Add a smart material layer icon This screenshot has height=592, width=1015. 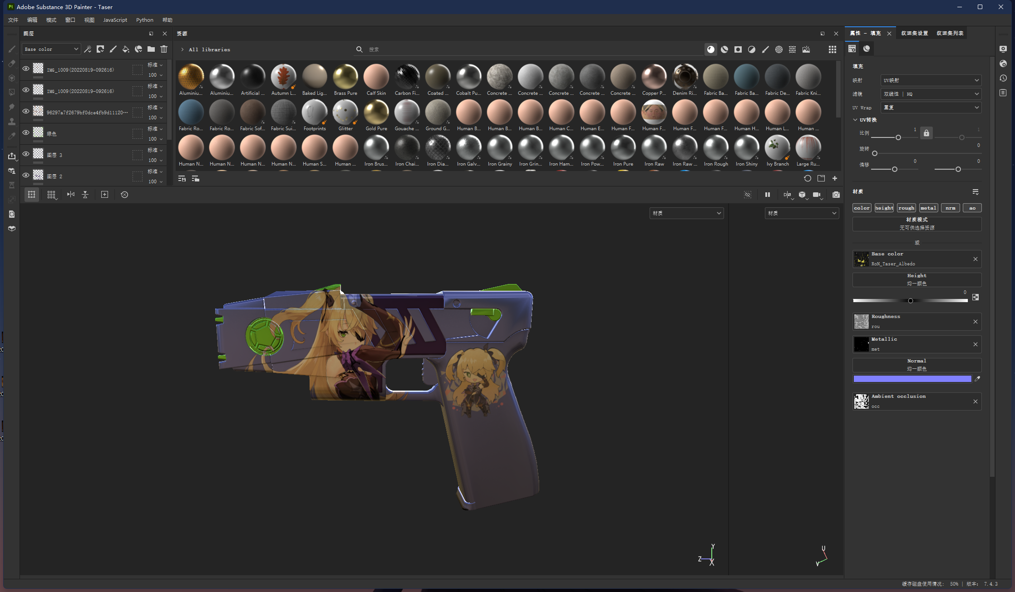138,49
